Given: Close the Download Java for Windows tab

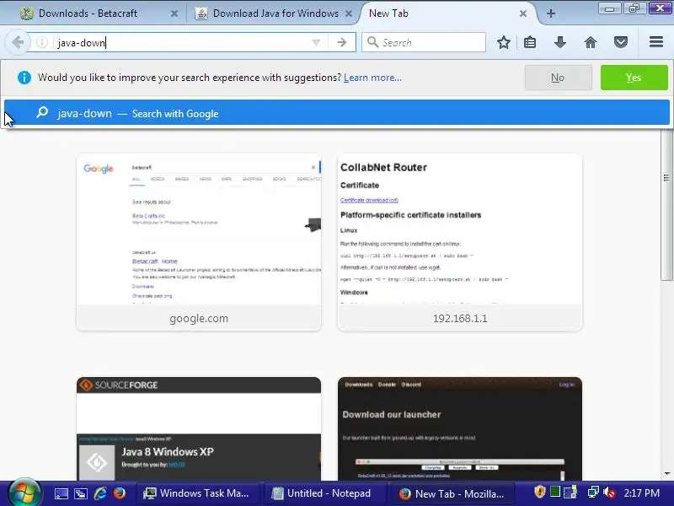Looking at the screenshot, I should [349, 13].
